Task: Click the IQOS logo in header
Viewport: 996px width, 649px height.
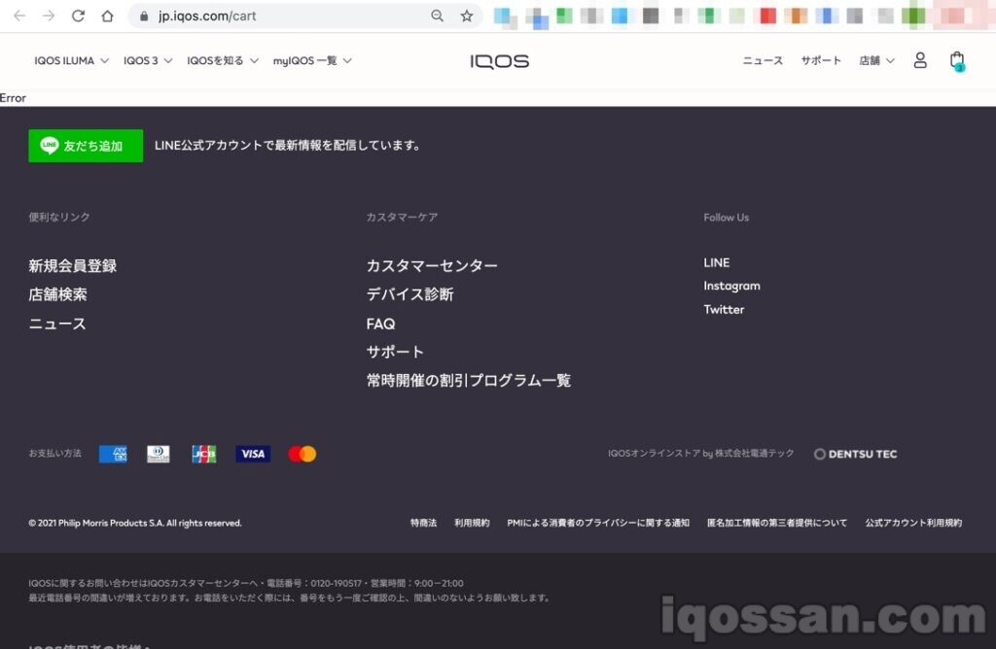Action: coord(499,61)
